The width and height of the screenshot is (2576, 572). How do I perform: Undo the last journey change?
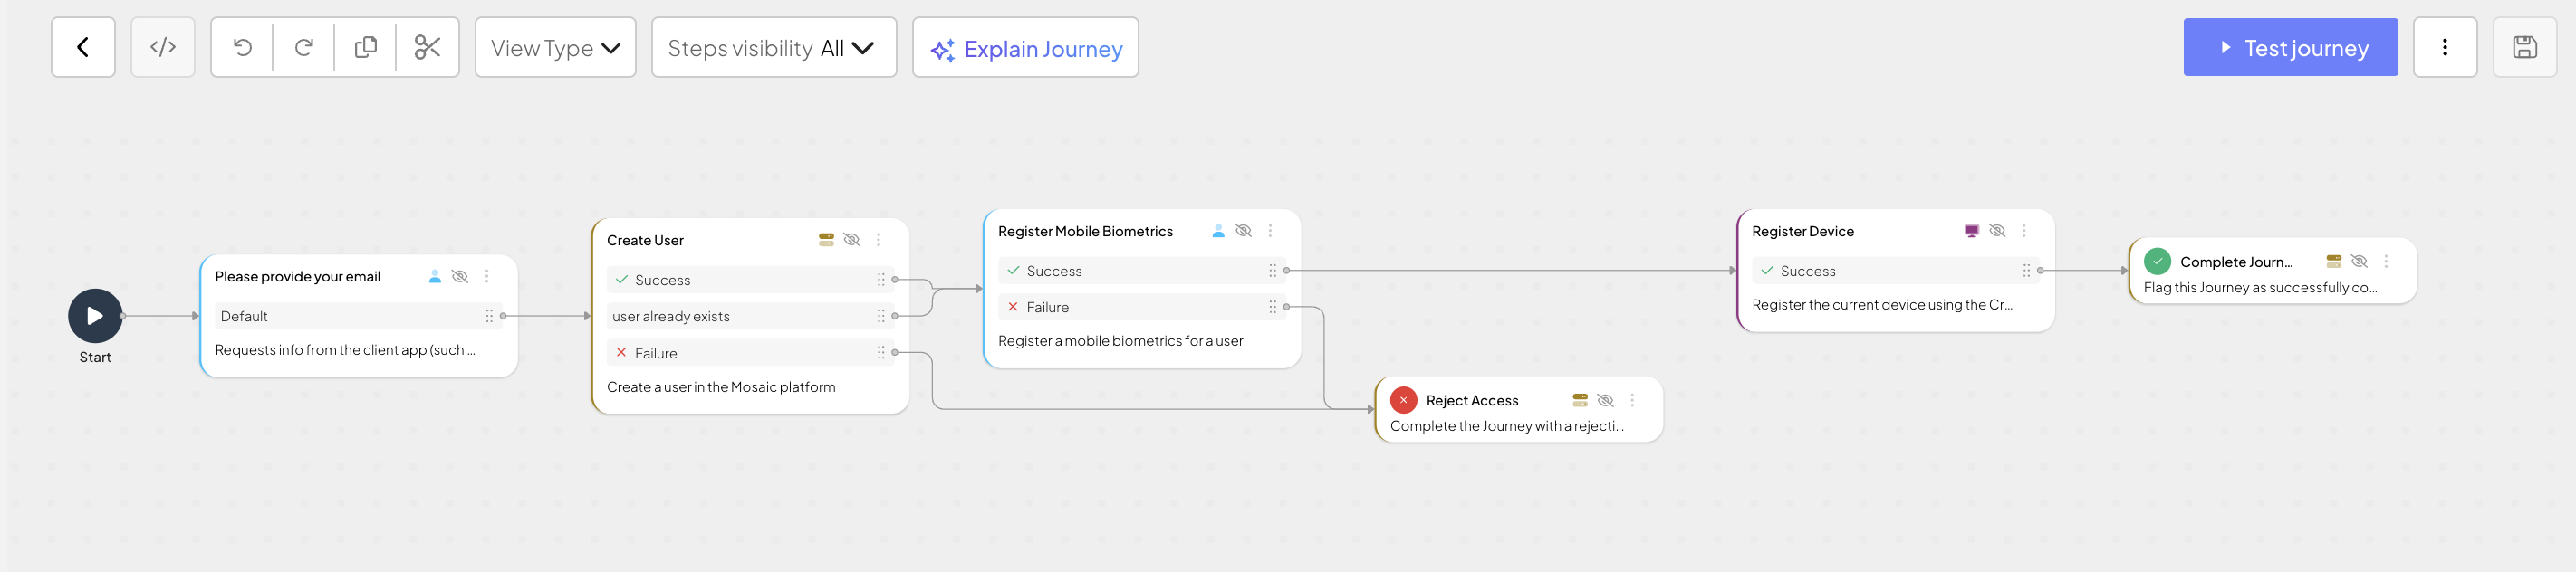(x=243, y=47)
